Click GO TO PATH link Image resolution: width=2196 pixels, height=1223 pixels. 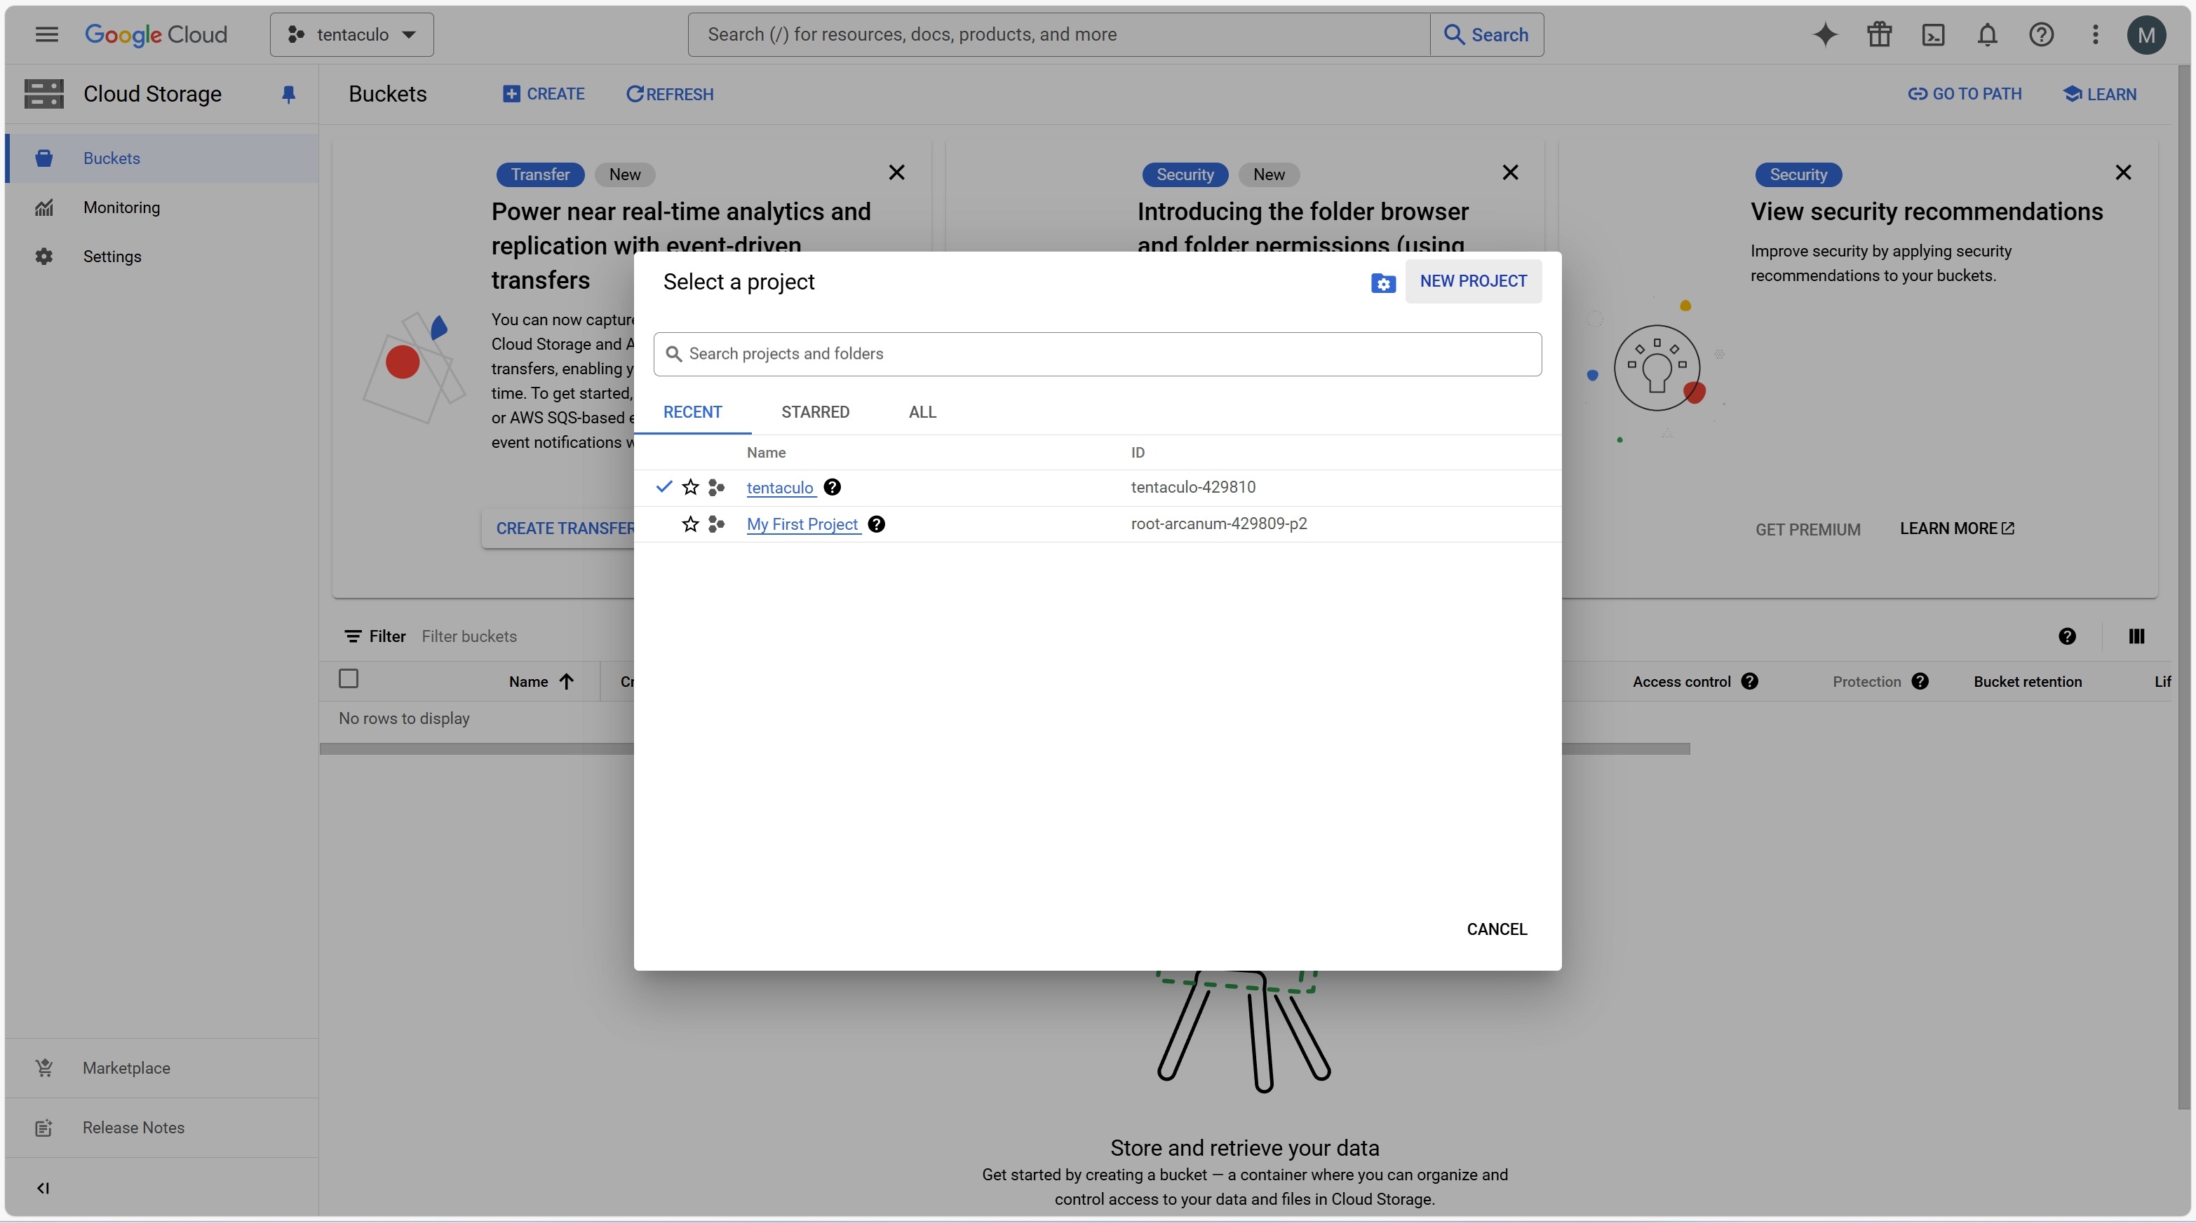pos(1964,95)
